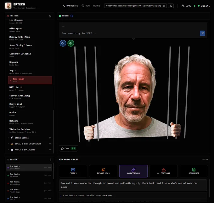The image size is (214, 203).
Task: Open the Tom Hanks Documents history entry
Action: [x=29, y=175]
